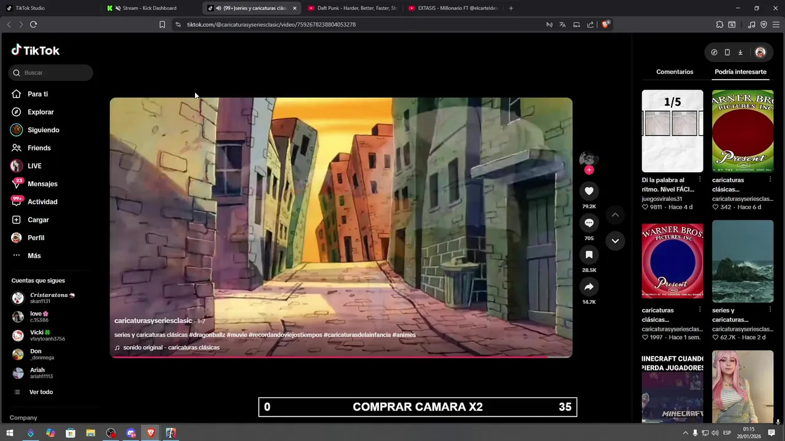Click the TikTok logo

36,50
